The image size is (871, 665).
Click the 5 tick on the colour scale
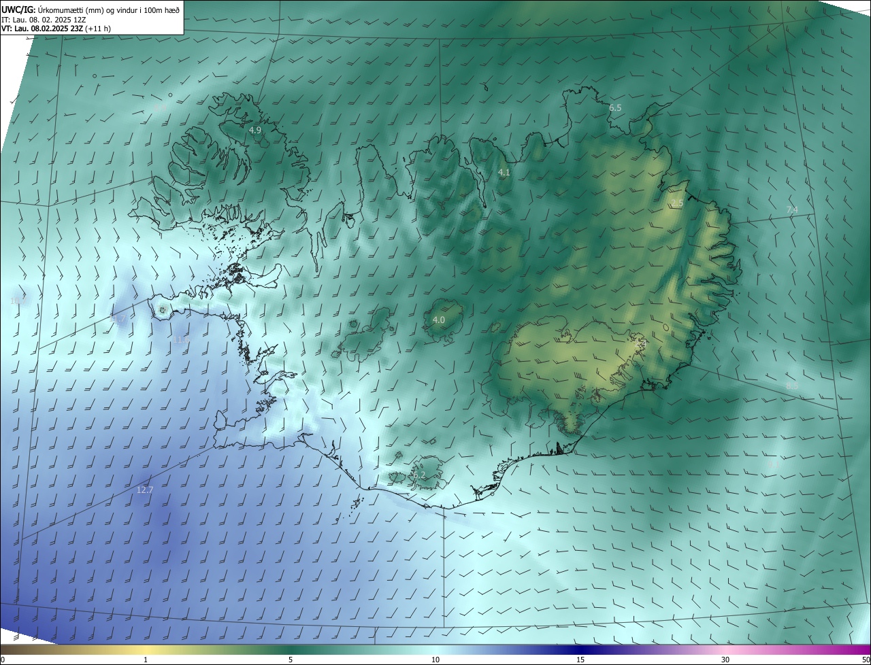(x=291, y=660)
